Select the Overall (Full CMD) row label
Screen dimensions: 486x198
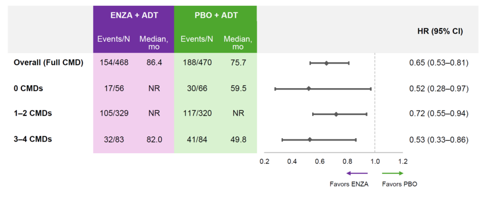click(x=48, y=63)
